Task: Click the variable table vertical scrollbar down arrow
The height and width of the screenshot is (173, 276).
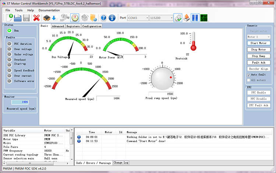Action: 72,159
